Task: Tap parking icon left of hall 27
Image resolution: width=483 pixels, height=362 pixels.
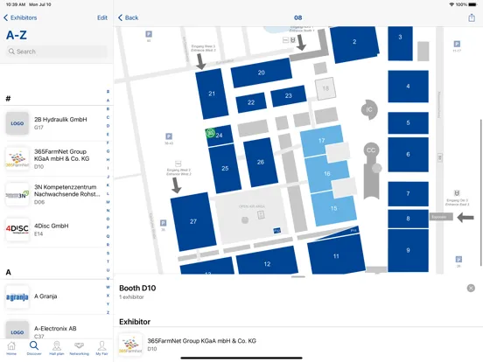Action: [x=164, y=223]
